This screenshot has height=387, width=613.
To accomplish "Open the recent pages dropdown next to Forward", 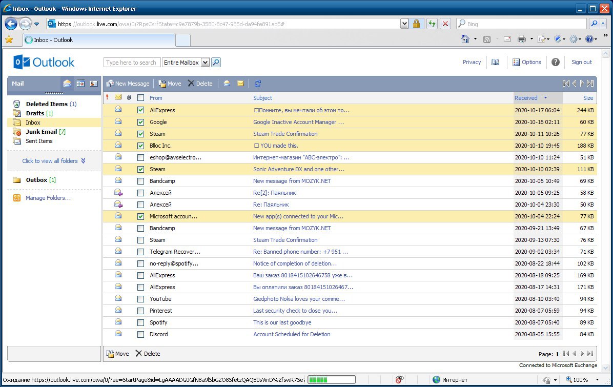I will coord(37,24).
